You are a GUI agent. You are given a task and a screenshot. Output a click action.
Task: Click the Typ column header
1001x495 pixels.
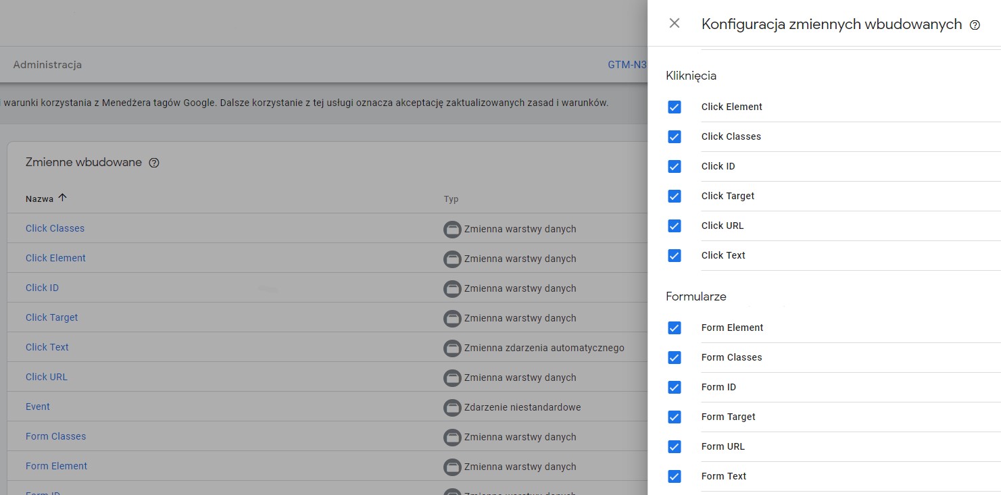point(451,199)
